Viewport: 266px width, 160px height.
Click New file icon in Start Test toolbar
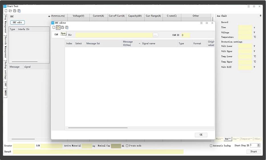6,11
